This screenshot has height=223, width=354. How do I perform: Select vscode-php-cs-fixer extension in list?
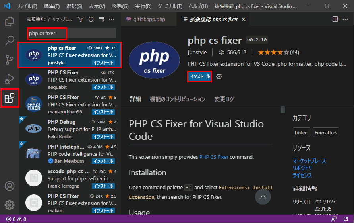[70, 179]
